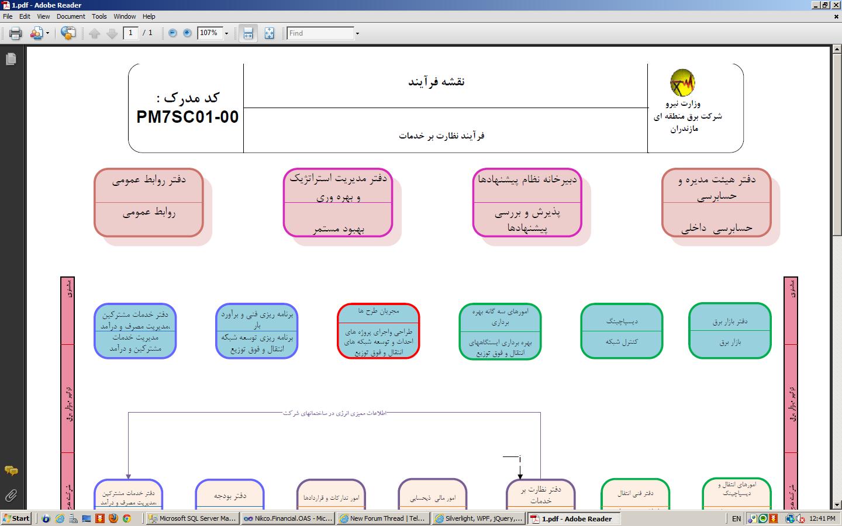Open the Pages panel in sidebar
The image size is (842, 526).
point(11,59)
